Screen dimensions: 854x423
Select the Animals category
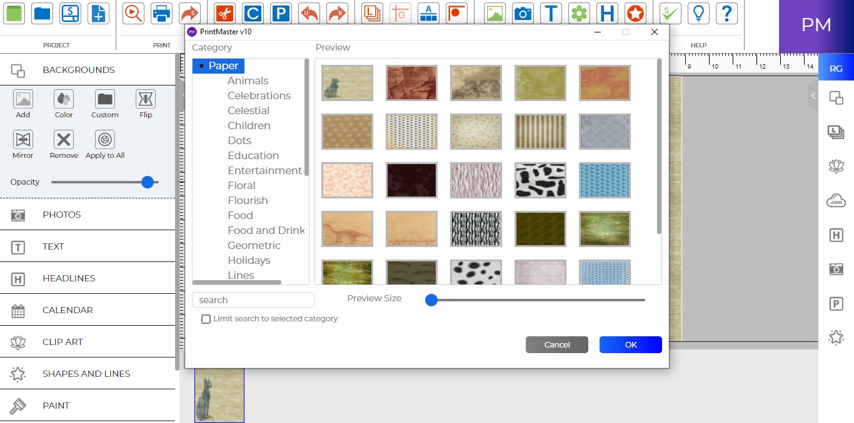(x=248, y=80)
